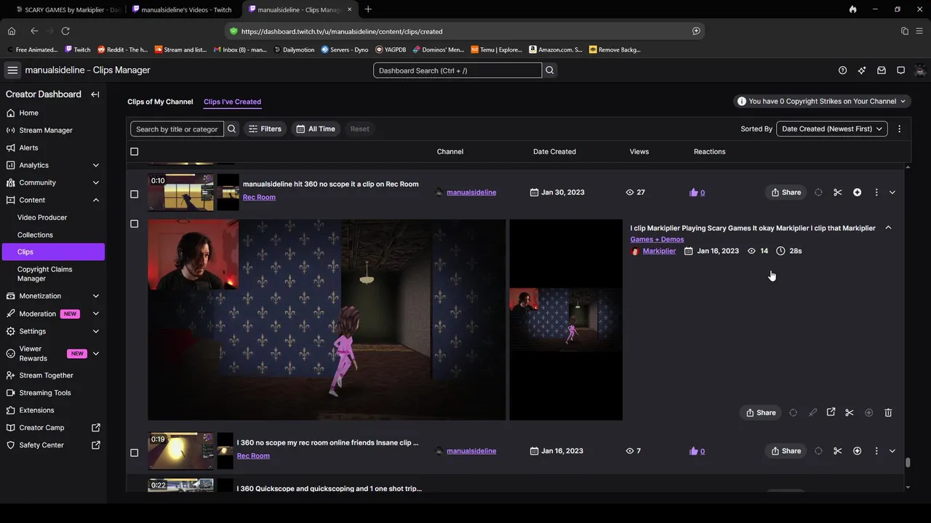931x523 pixels.
Task: Open the Markiplier channel link
Action: [x=659, y=251]
